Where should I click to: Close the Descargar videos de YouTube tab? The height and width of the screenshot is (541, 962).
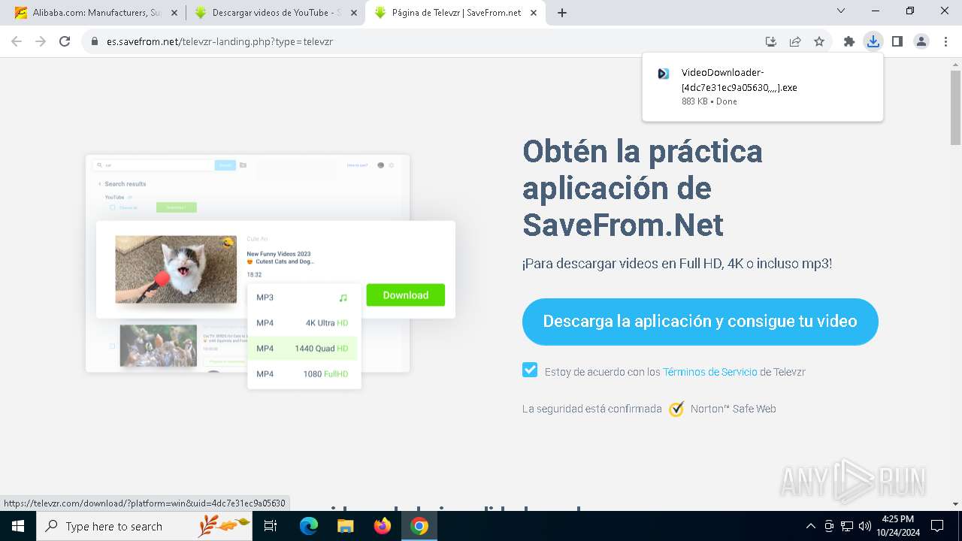pyautogui.click(x=354, y=13)
